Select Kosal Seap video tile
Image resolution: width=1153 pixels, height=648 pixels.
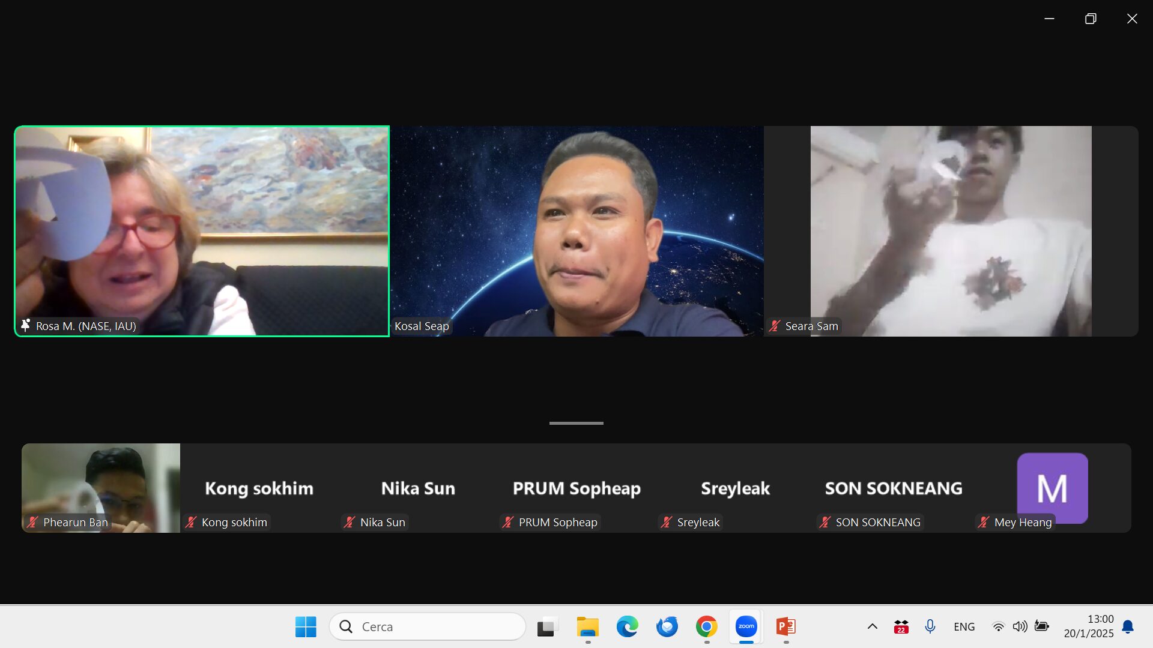coord(576,231)
